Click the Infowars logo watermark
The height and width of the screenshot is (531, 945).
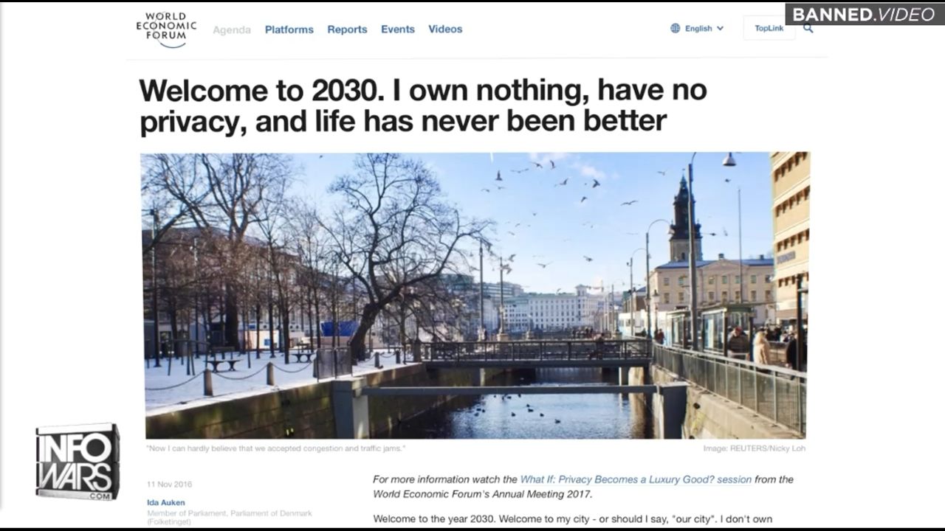pos(77,461)
